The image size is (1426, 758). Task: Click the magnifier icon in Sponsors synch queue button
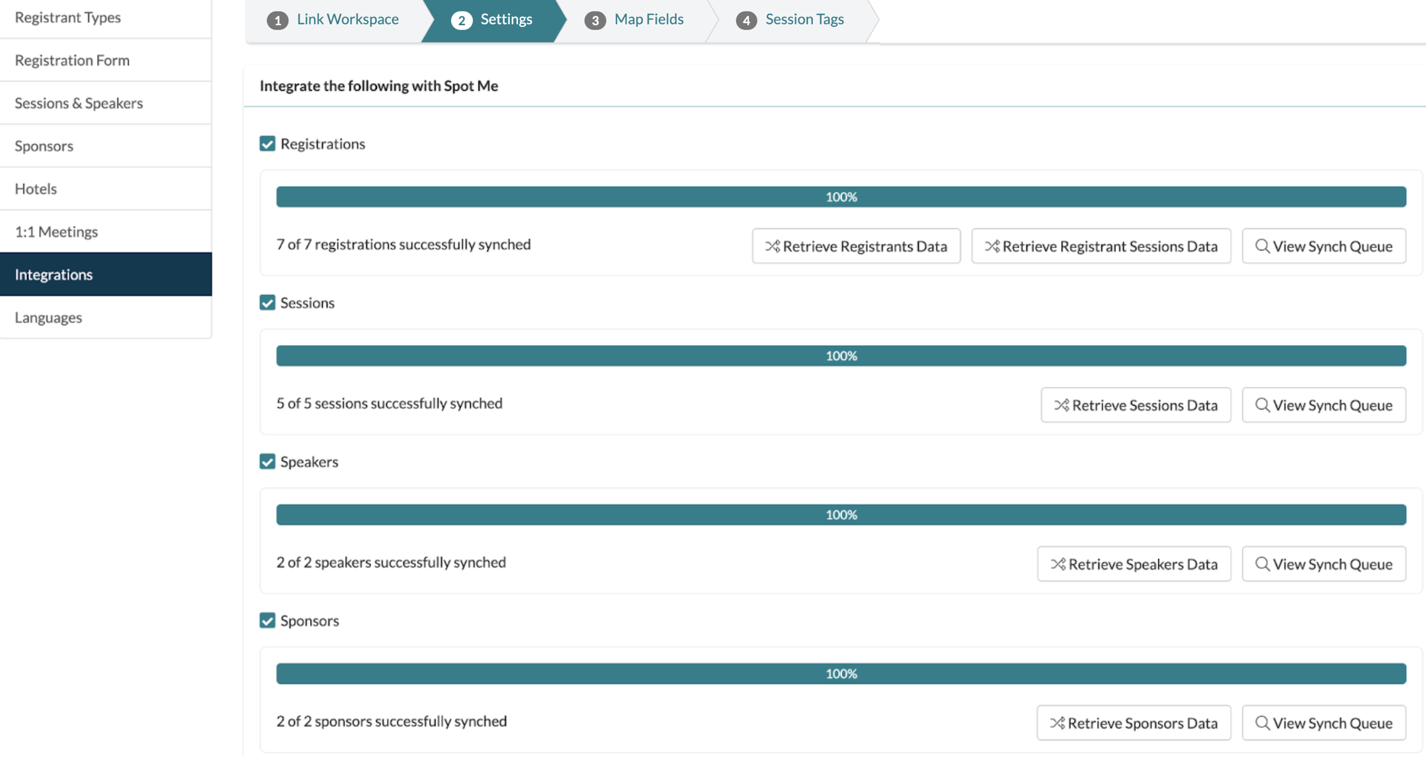coord(1264,723)
